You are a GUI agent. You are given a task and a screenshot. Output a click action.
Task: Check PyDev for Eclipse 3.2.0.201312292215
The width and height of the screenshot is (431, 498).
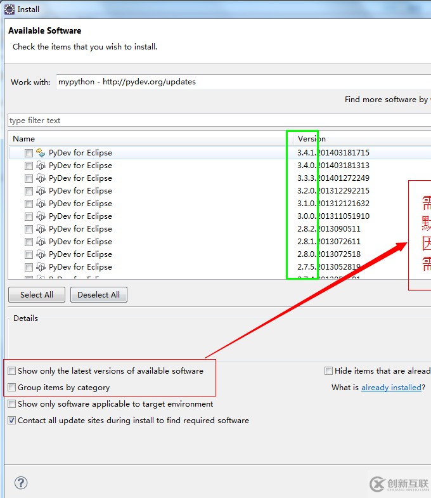[29, 191]
